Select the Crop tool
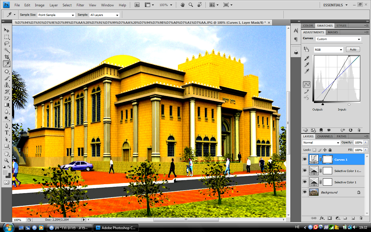371x232 pixels. click(x=7, y=57)
